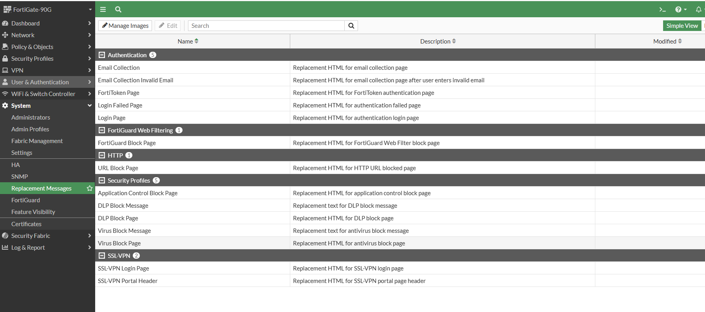
Task: Click the User & Authentication person icon
Action: 5,82
